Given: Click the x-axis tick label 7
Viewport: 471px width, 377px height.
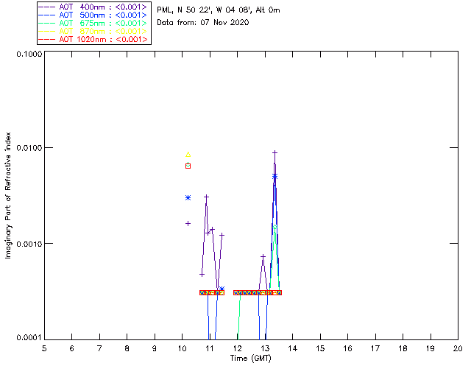Looking at the screenshot, I should pyautogui.click(x=99, y=348).
